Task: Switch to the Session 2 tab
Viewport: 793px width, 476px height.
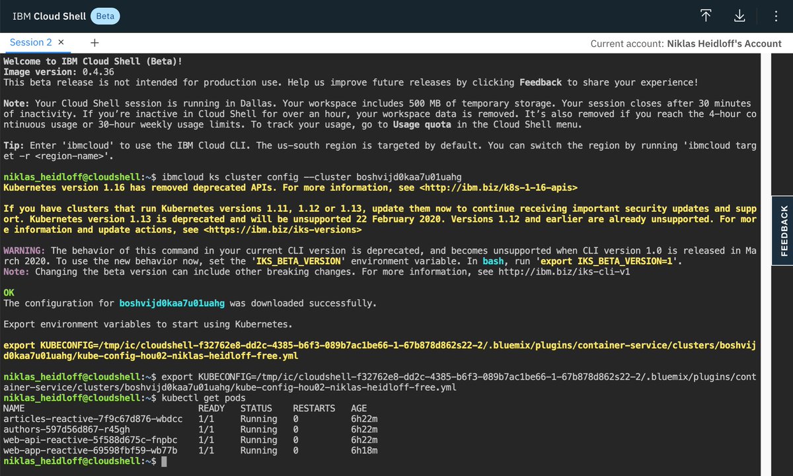Action: pos(31,43)
